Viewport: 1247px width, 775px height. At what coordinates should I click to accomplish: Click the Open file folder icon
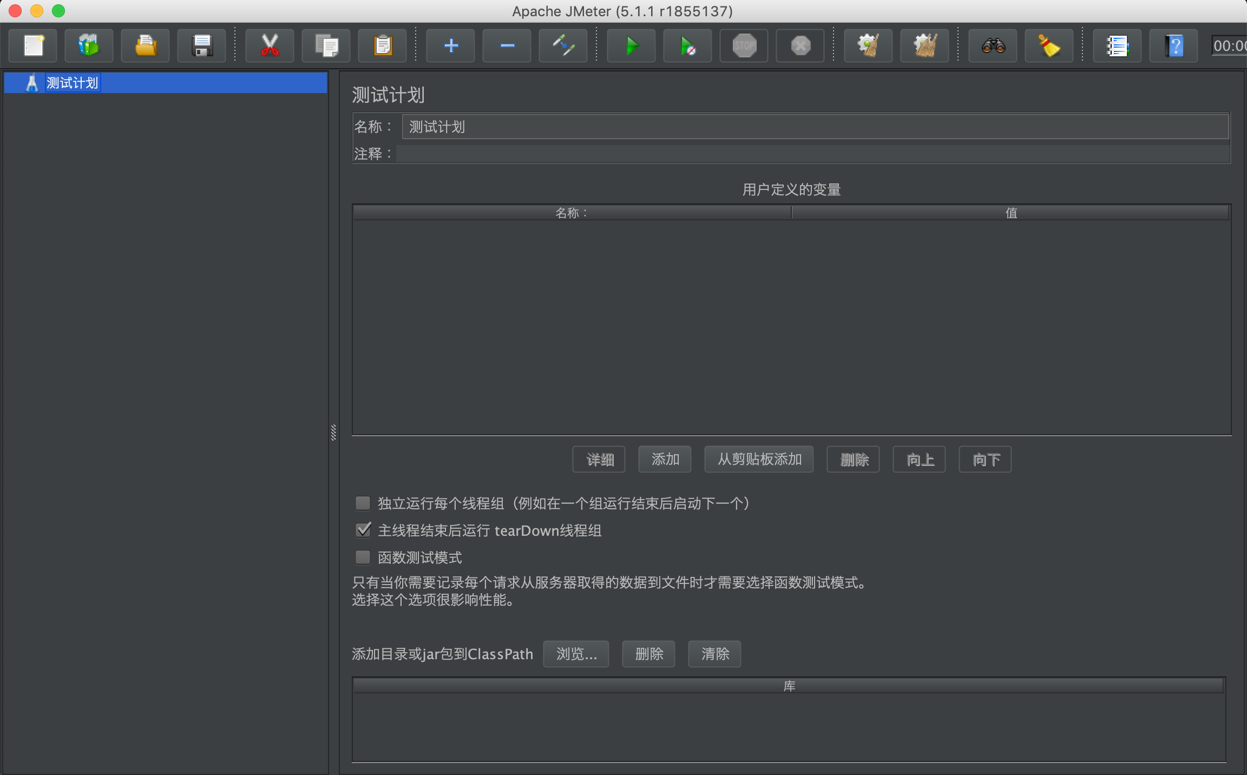[145, 46]
